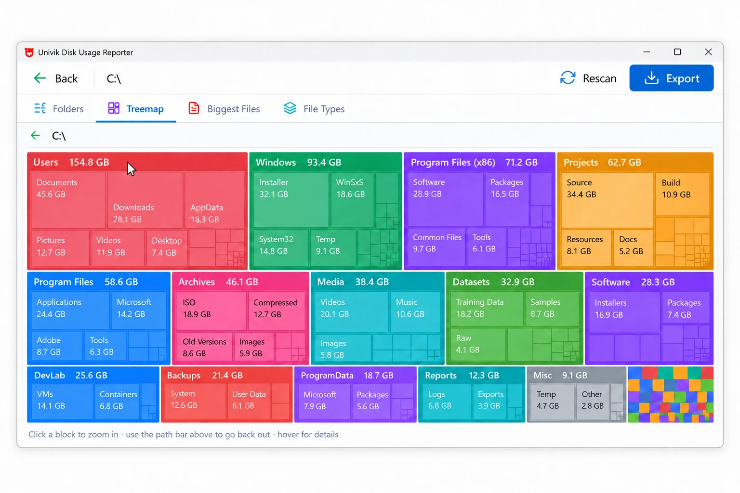
Task: Click the Installer 32.1 GB block
Action: [291, 200]
